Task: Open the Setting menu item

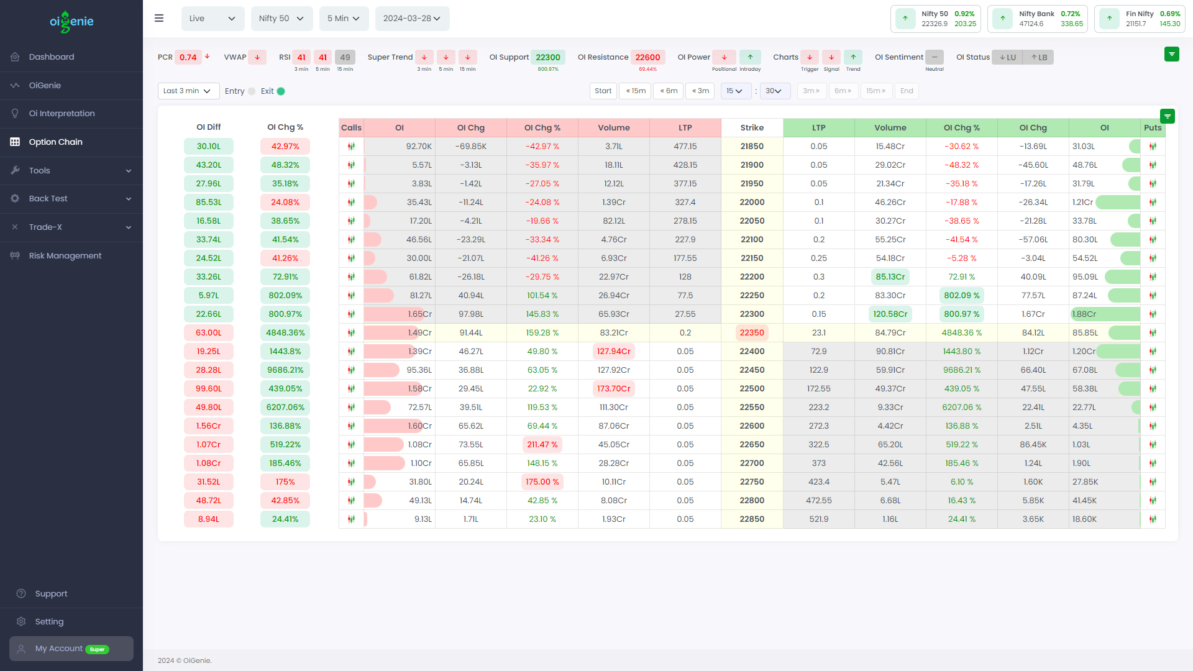Action: [x=48, y=621]
